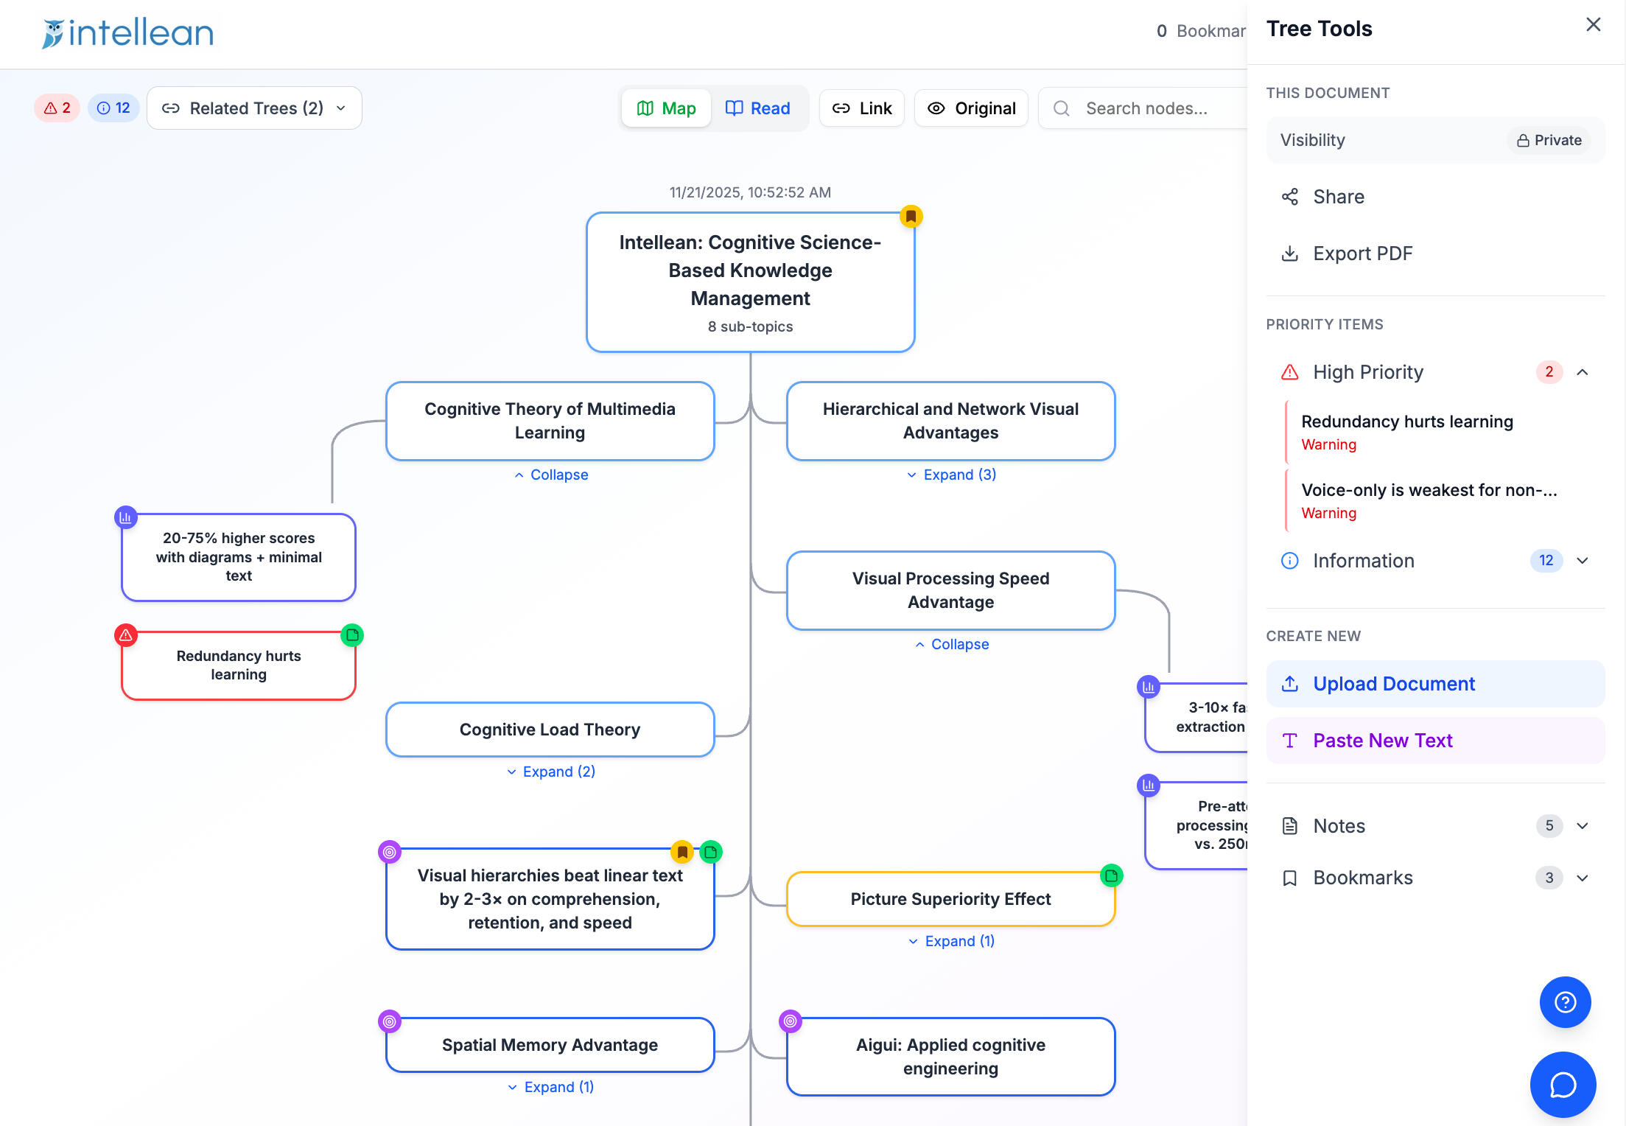
Task: Click the green note badge on Picture Superiority Effect
Action: [1111, 875]
